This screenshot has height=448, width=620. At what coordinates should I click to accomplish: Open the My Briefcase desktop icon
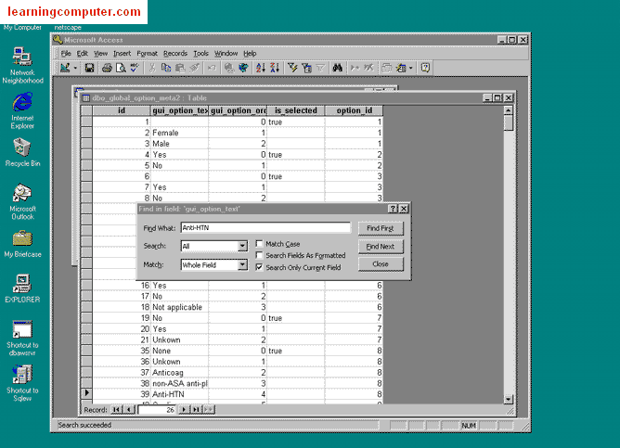click(22, 244)
